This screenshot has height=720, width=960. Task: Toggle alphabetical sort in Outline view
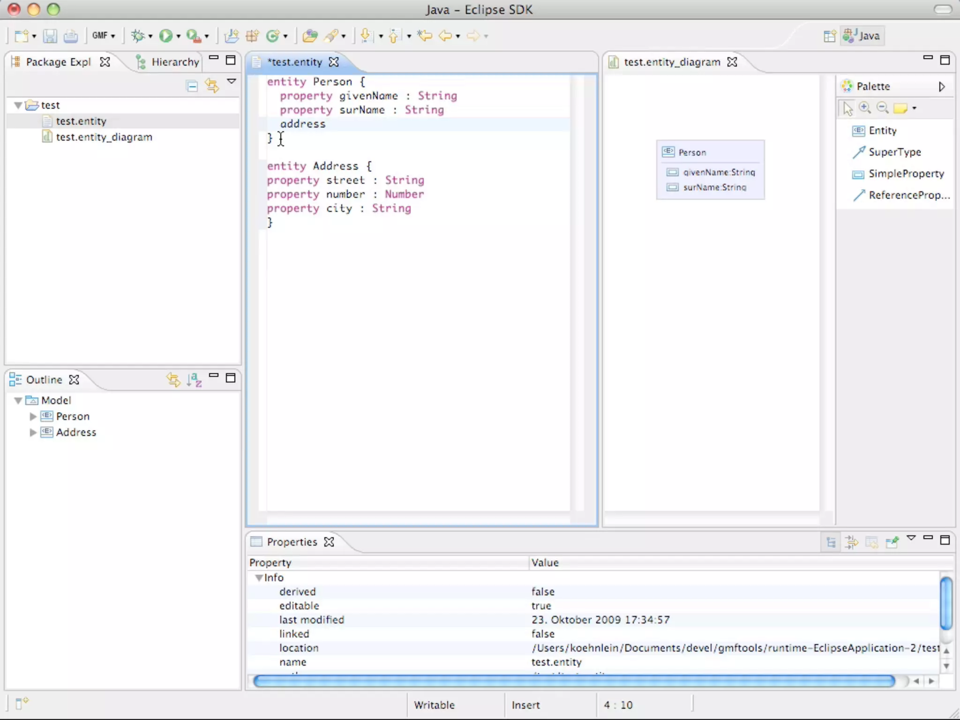[x=194, y=379]
